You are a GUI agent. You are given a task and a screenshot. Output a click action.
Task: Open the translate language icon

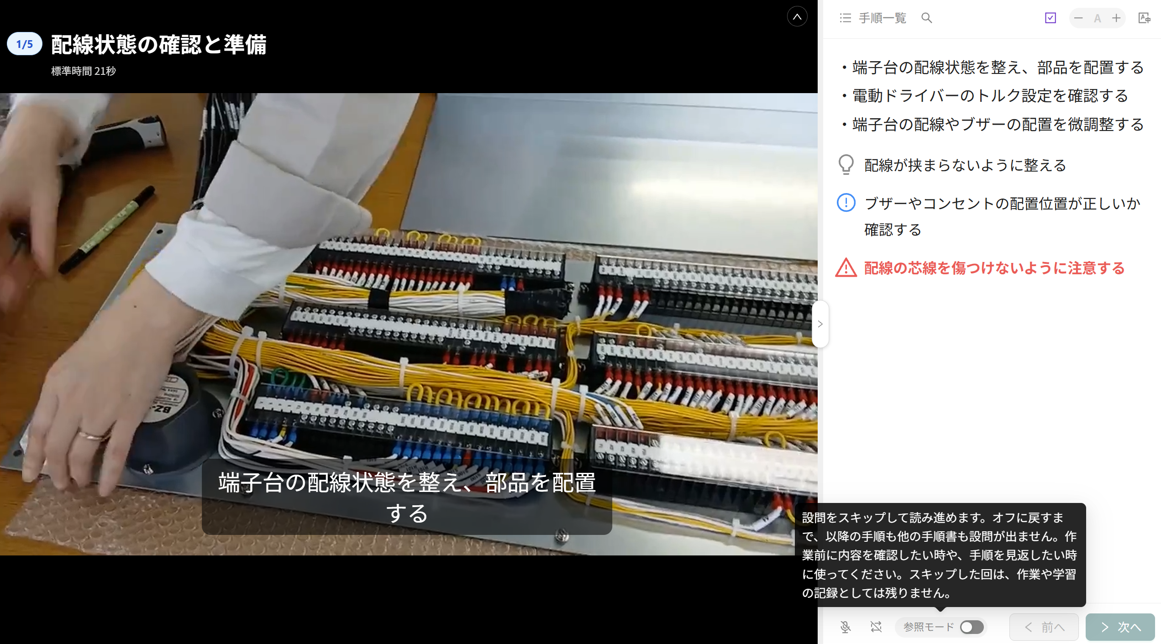[x=1144, y=18]
